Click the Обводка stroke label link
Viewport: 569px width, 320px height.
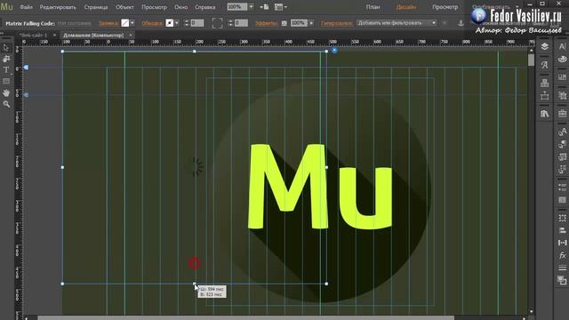tap(152, 23)
